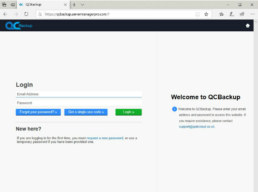Open the favorites hub icon
258x192 pixels.
221,14
